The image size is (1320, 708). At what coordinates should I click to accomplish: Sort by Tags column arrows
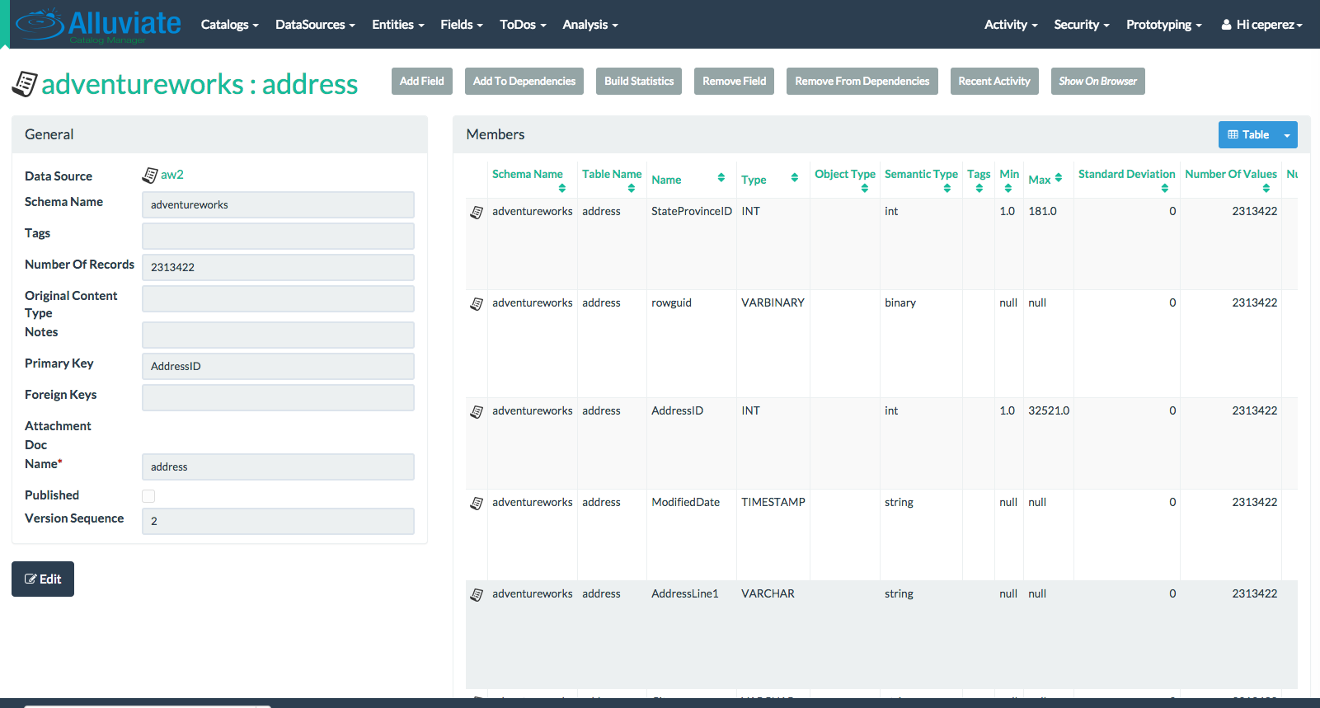pyautogui.click(x=979, y=188)
